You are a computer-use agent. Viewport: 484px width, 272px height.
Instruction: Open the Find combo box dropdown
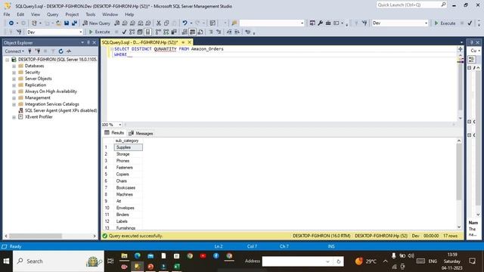[x=302, y=23]
